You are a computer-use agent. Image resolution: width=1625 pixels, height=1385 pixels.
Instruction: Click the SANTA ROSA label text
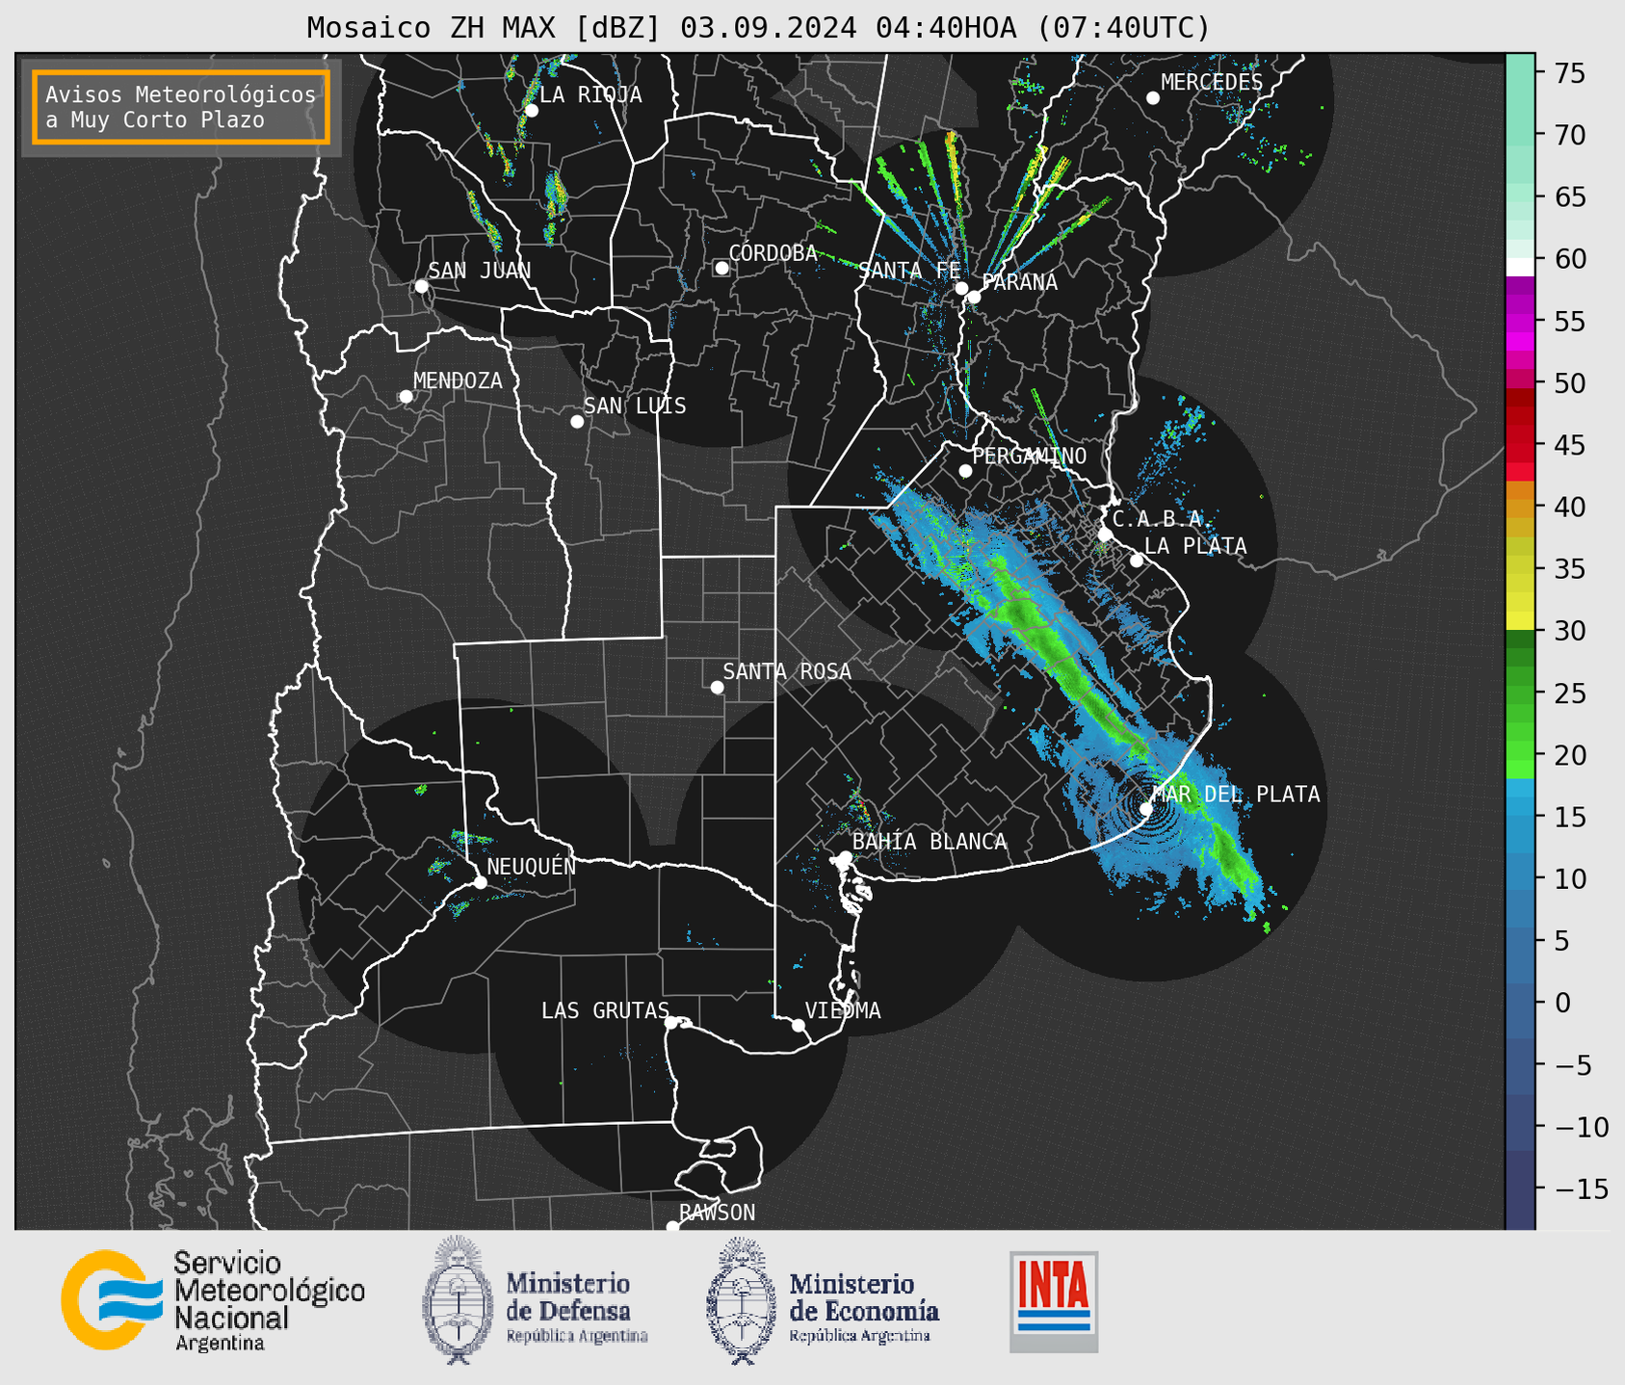tap(787, 671)
